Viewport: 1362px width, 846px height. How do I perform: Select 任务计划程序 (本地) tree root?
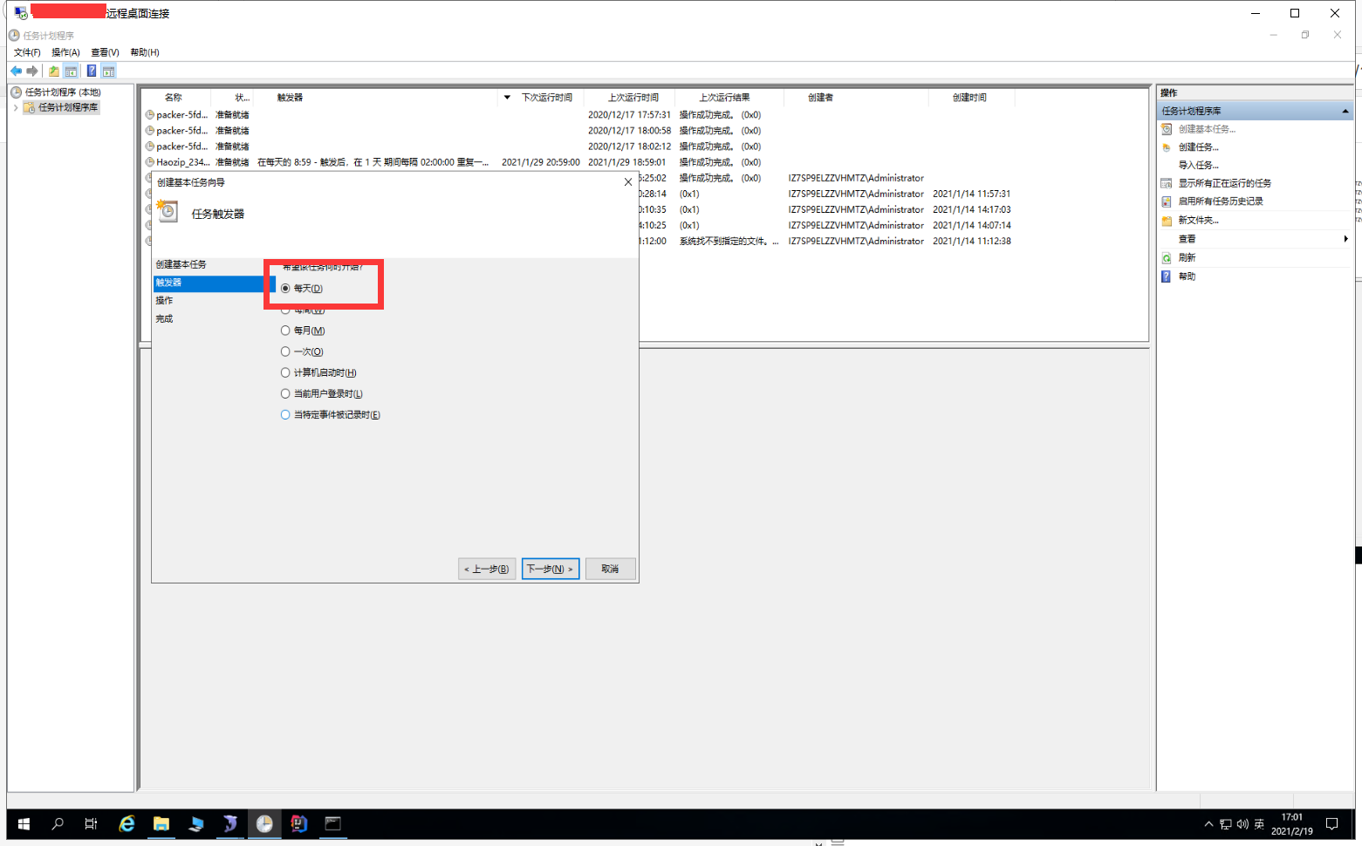(x=63, y=92)
